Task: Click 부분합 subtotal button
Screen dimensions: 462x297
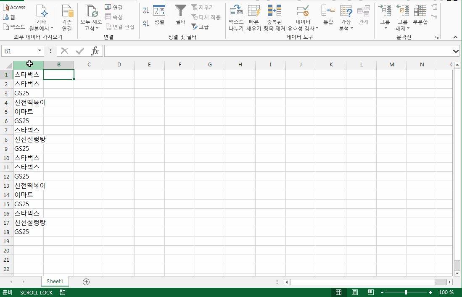Action: [420, 15]
